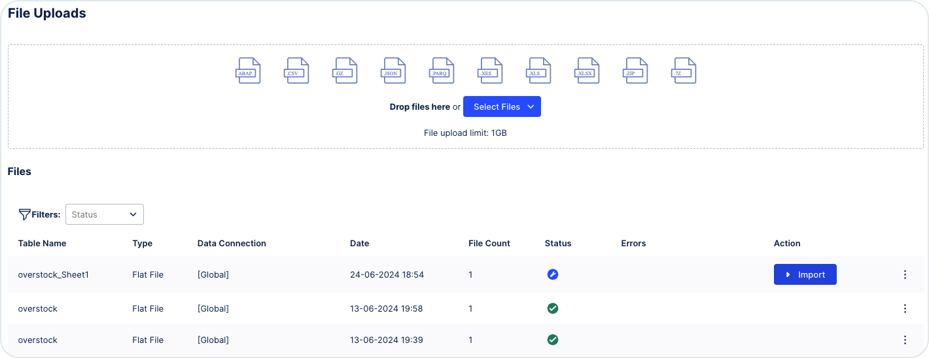Click the File upload limit: 1GB note
The image size is (929, 358).
point(465,133)
